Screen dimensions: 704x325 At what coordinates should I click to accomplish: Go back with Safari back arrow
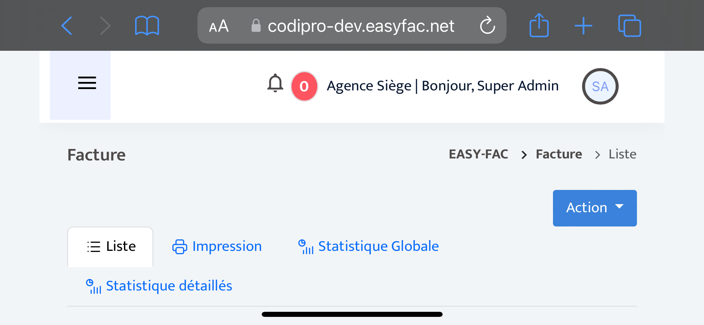pos(67,26)
